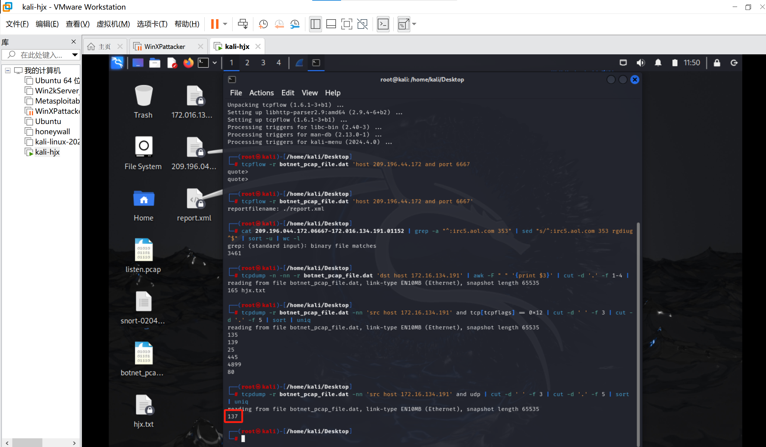Viewport: 766px width, 447px height.
Task: Expand the pause button dropdown arrow
Action: [x=225, y=24]
